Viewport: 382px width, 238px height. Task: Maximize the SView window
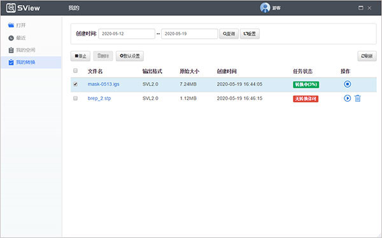pyautogui.click(x=361, y=8)
